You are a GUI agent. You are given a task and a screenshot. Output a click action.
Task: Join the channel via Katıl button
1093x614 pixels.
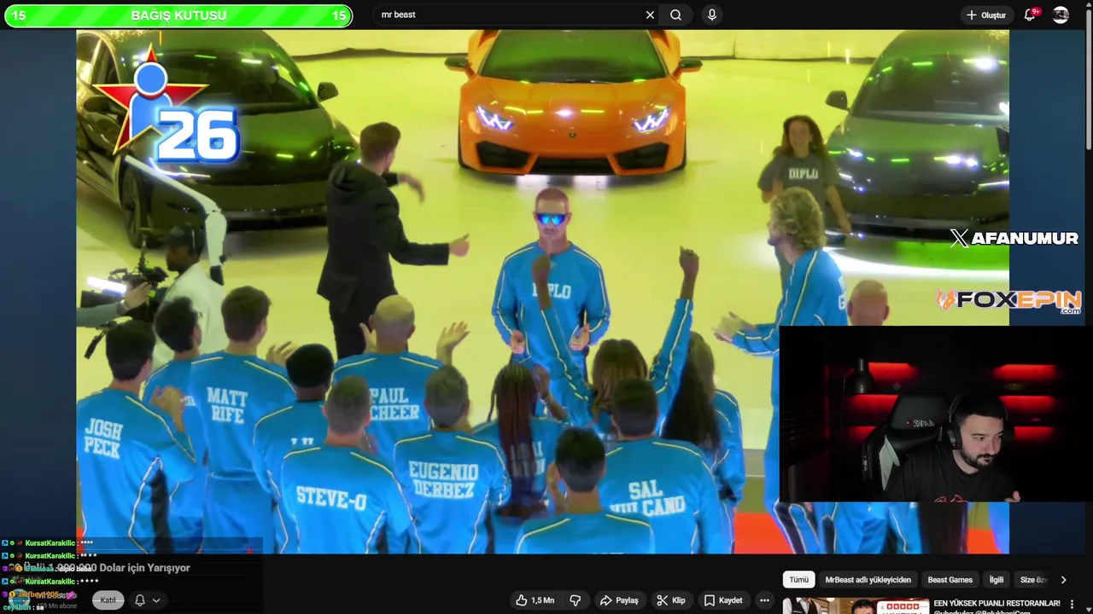[x=108, y=600]
